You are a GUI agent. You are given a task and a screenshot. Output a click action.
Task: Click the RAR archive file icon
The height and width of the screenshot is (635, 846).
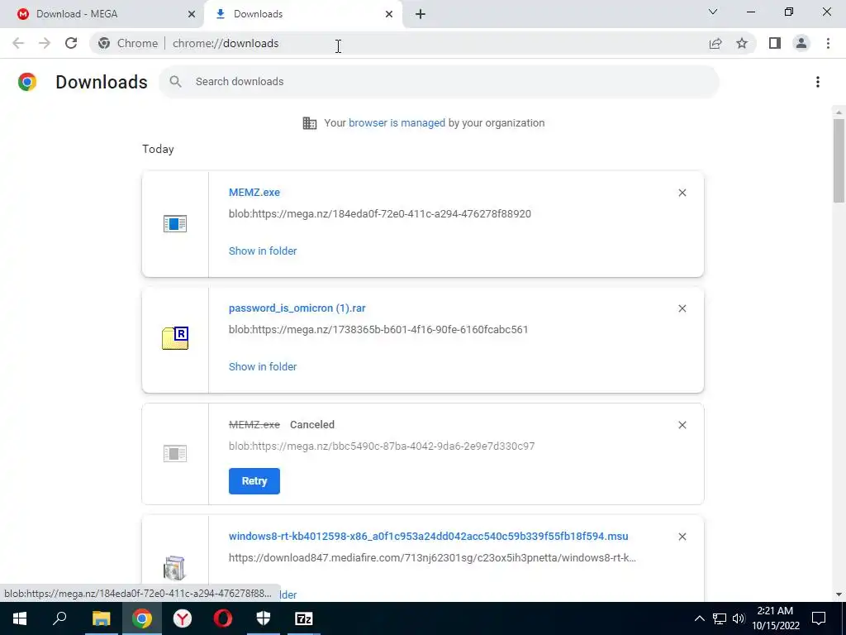(x=175, y=338)
